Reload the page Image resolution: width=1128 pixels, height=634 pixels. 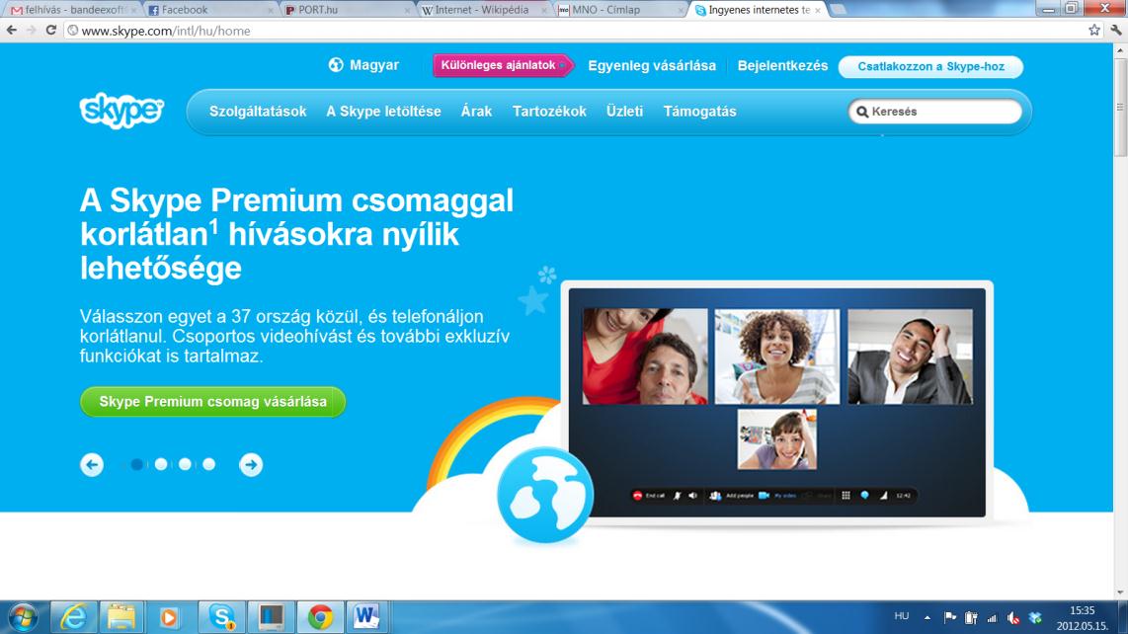(51, 31)
